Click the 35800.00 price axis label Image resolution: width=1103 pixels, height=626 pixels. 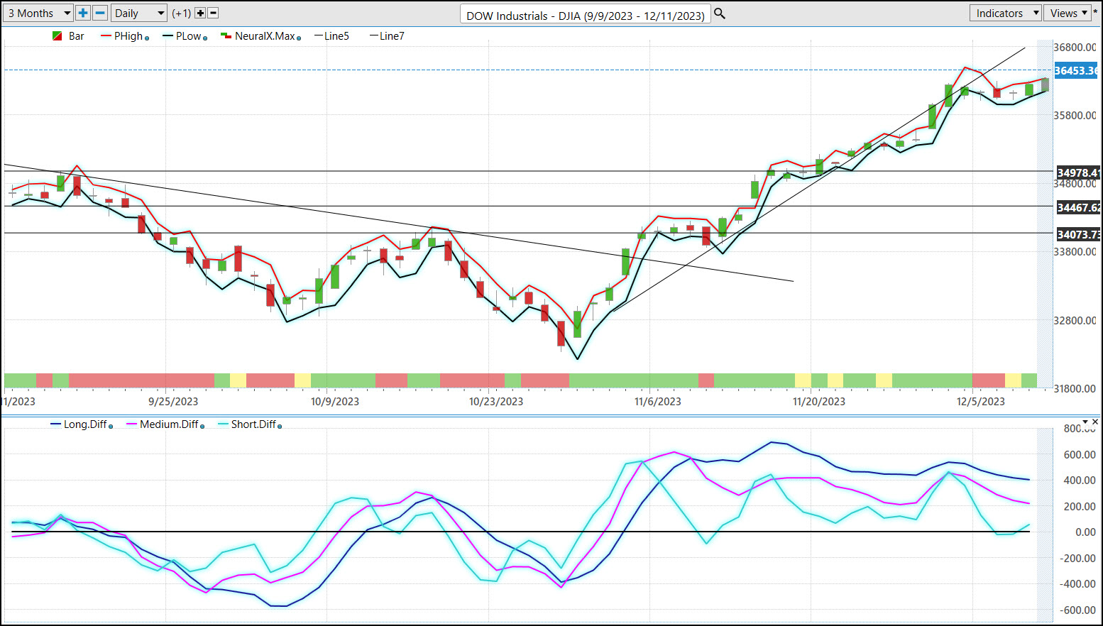(x=1075, y=116)
